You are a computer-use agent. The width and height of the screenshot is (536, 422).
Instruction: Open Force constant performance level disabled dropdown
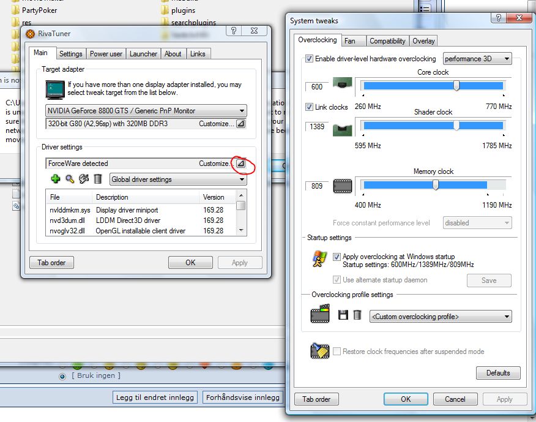[477, 223]
